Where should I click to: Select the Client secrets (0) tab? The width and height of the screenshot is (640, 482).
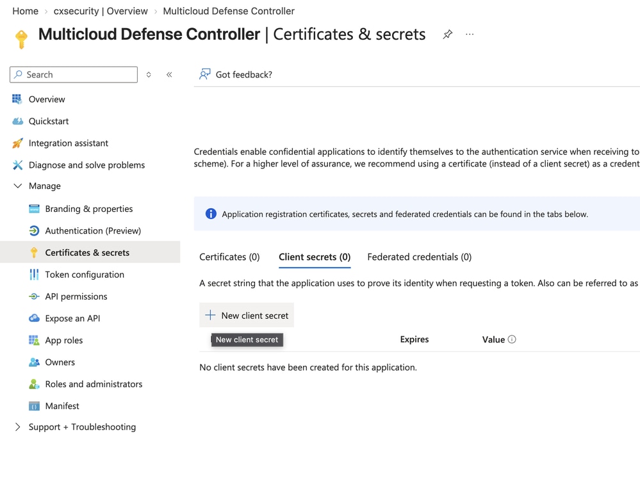point(315,257)
